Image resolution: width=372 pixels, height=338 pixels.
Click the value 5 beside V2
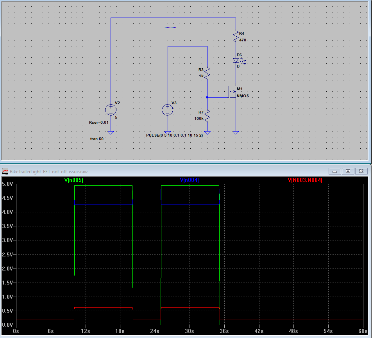(x=116, y=117)
